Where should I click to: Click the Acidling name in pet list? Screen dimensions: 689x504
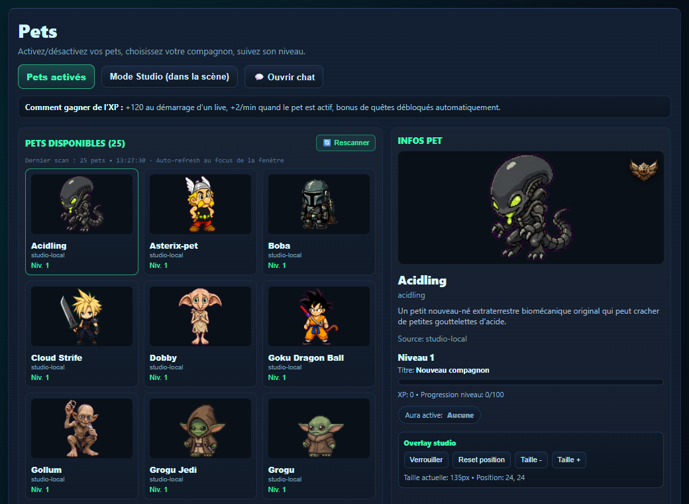coord(49,246)
